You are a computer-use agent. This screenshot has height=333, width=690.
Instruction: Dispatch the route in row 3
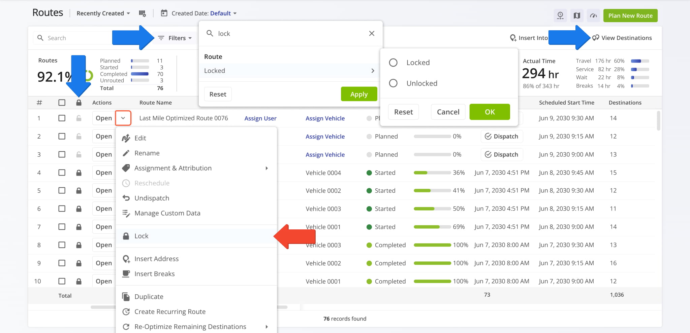[502, 154]
